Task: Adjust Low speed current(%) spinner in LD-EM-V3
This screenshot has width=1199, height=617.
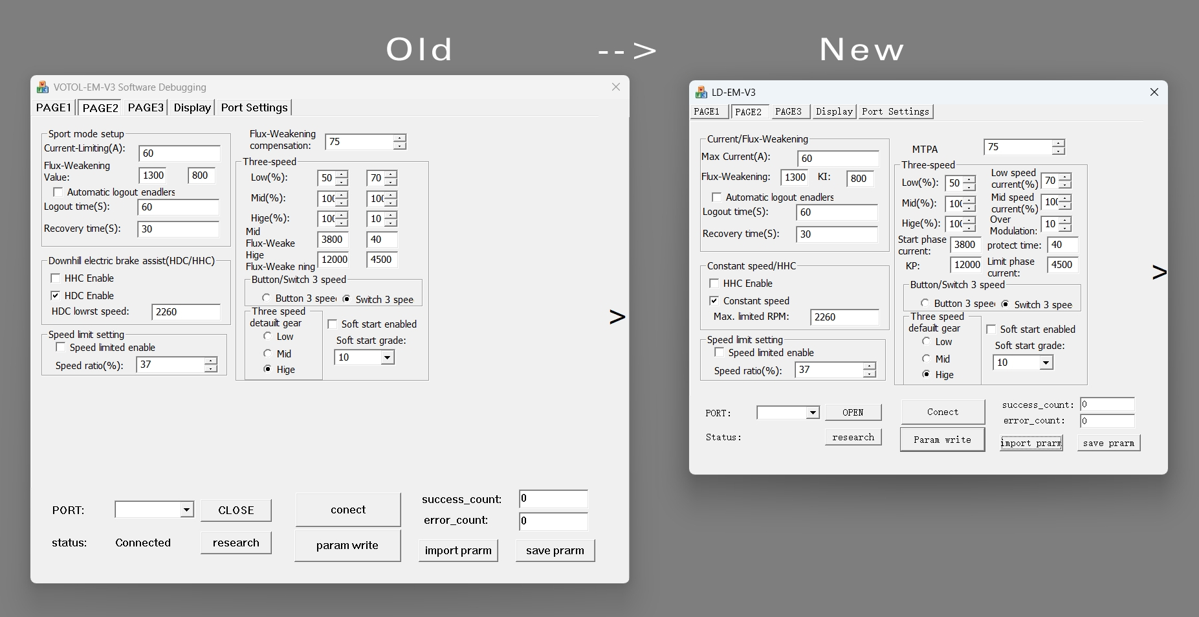Action: (x=1065, y=181)
